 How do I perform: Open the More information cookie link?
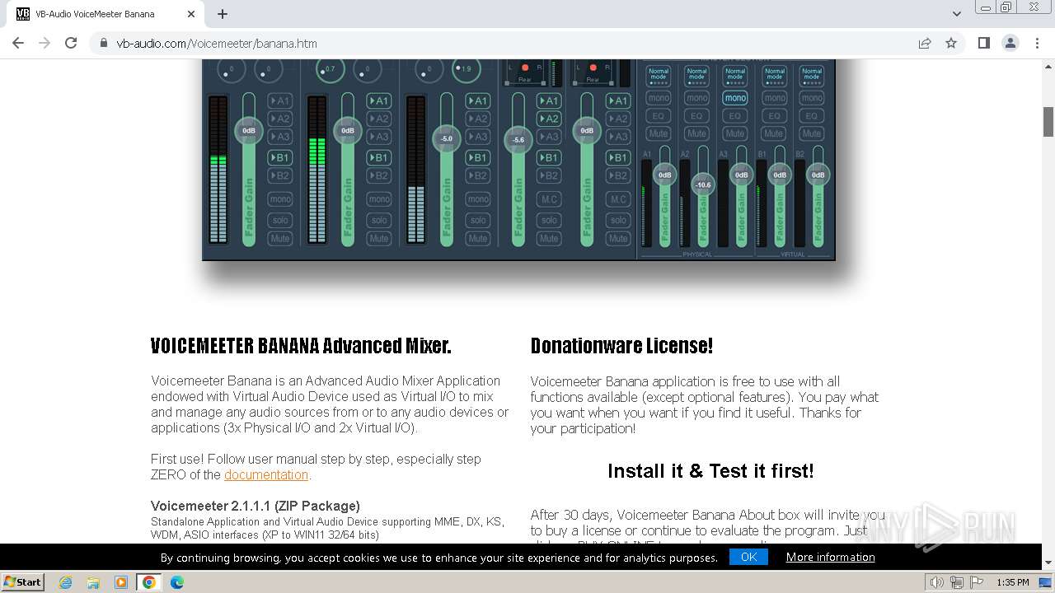pyautogui.click(x=830, y=558)
